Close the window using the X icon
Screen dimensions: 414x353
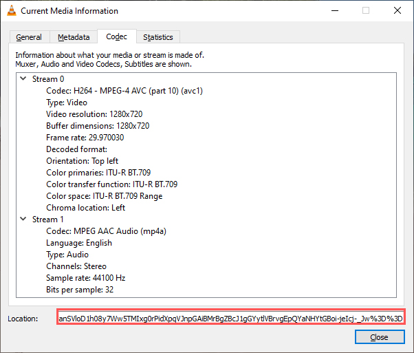(397, 10)
